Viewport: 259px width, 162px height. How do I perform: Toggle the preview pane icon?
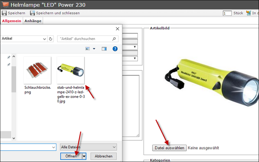click(x=104, y=49)
